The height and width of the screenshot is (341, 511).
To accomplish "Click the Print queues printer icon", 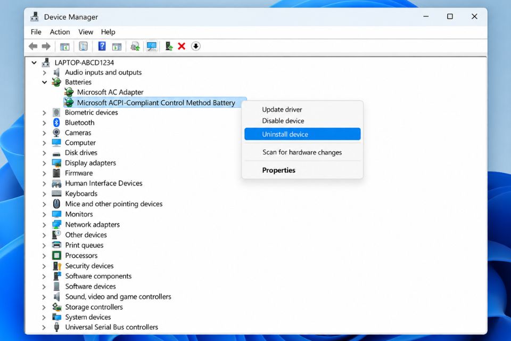I will [x=57, y=245].
